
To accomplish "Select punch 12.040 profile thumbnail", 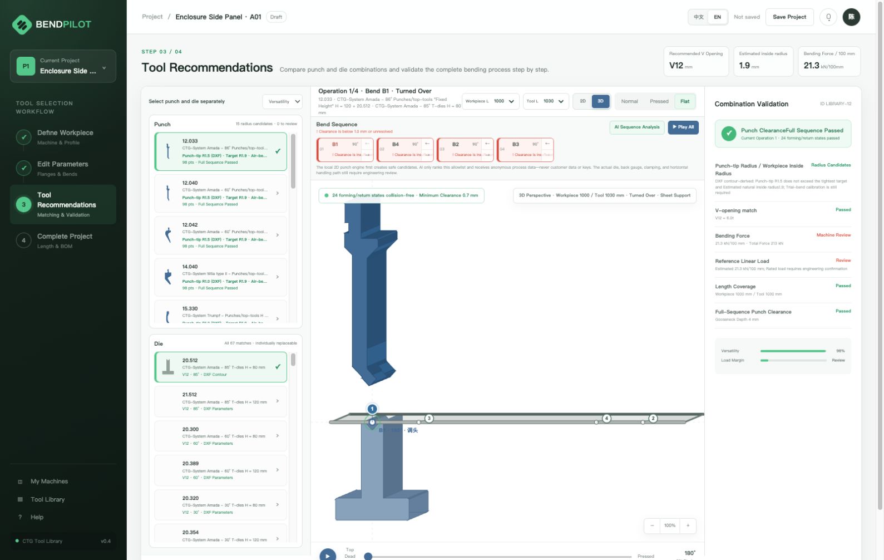I will [x=168, y=193].
